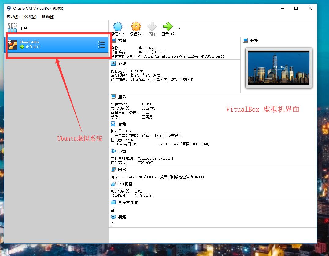The width and height of the screenshot is (329, 256).
Task: Click the Ubuntu (64-bit) operating system value
Action: (151, 52)
